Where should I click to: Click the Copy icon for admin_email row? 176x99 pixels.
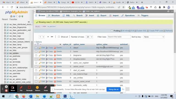(47, 67)
